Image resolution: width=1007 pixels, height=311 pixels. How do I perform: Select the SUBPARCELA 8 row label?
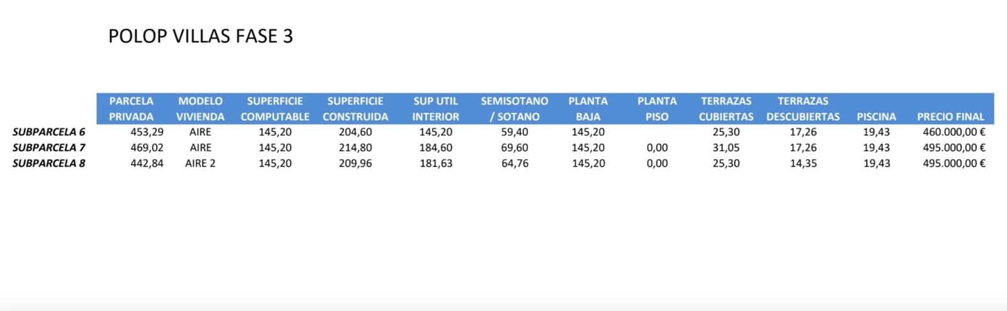[48, 163]
